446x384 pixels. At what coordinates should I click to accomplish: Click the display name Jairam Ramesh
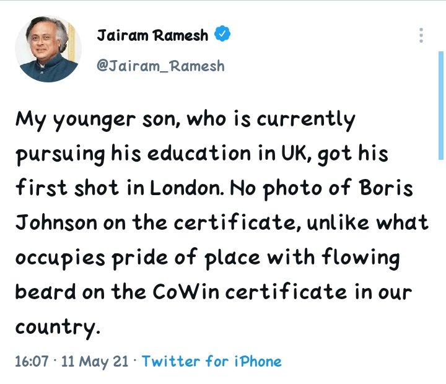click(153, 35)
